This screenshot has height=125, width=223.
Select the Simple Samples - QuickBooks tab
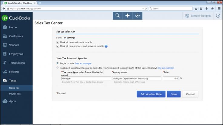[x=20, y=3]
